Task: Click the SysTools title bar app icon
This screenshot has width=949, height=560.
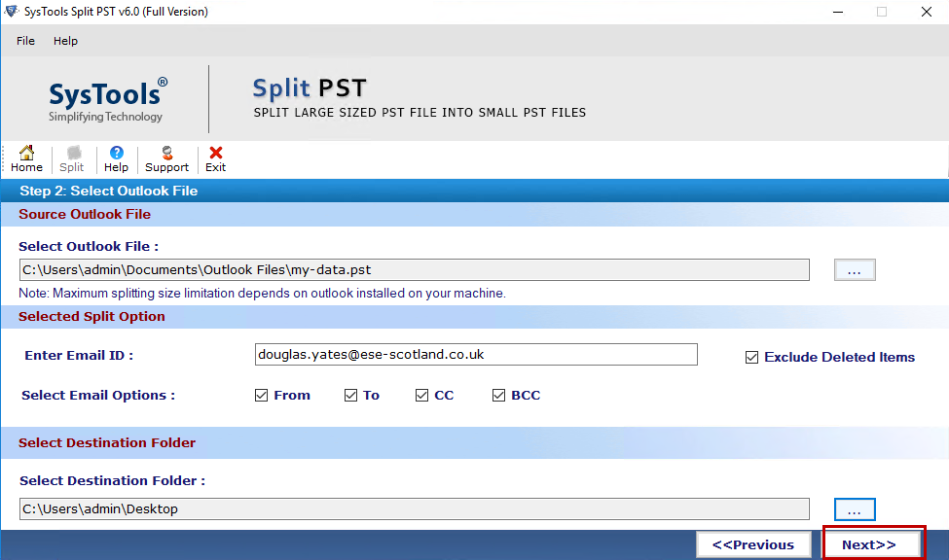Action: tap(11, 11)
